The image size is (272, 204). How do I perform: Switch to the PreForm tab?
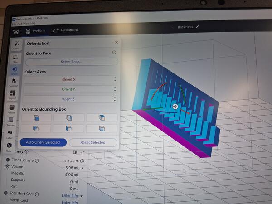coord(35,31)
